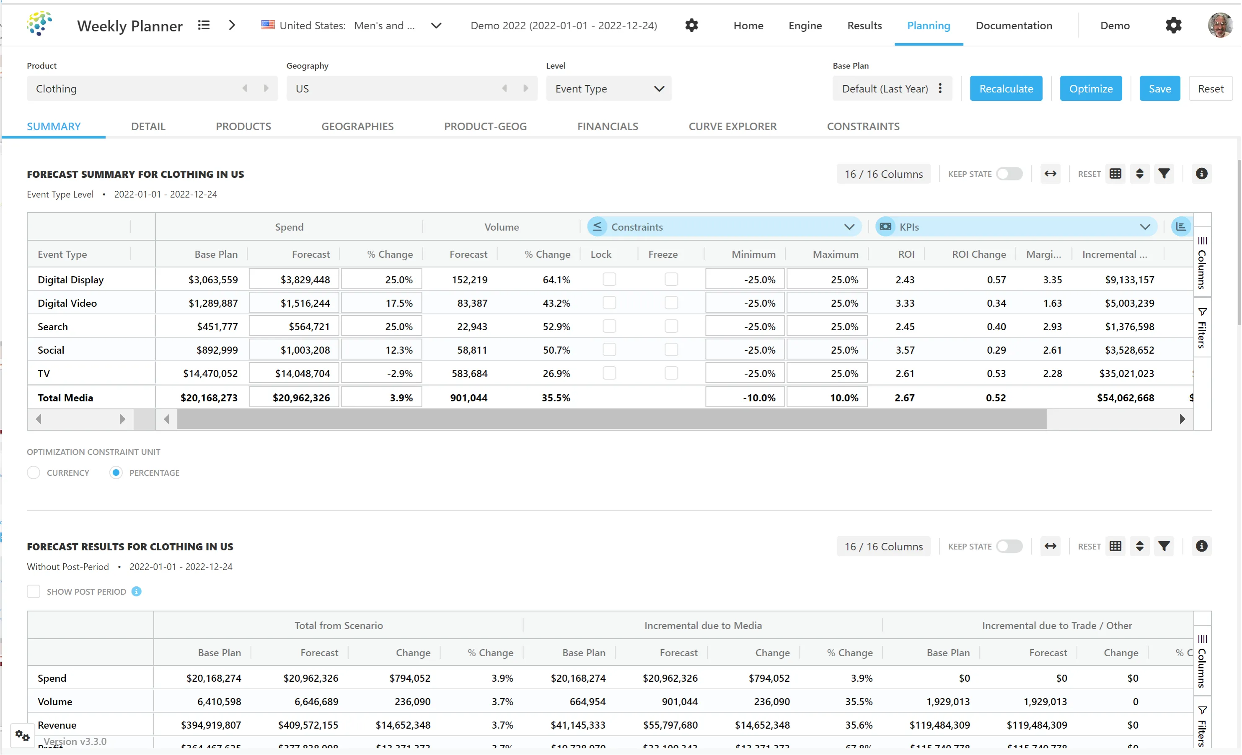Open the Curve Explorer tab
This screenshot has height=755, width=1242.
tap(732, 126)
